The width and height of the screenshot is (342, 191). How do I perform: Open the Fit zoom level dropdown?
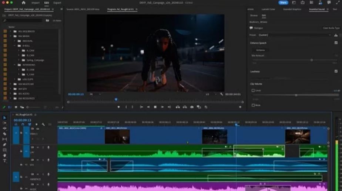tap(95, 94)
